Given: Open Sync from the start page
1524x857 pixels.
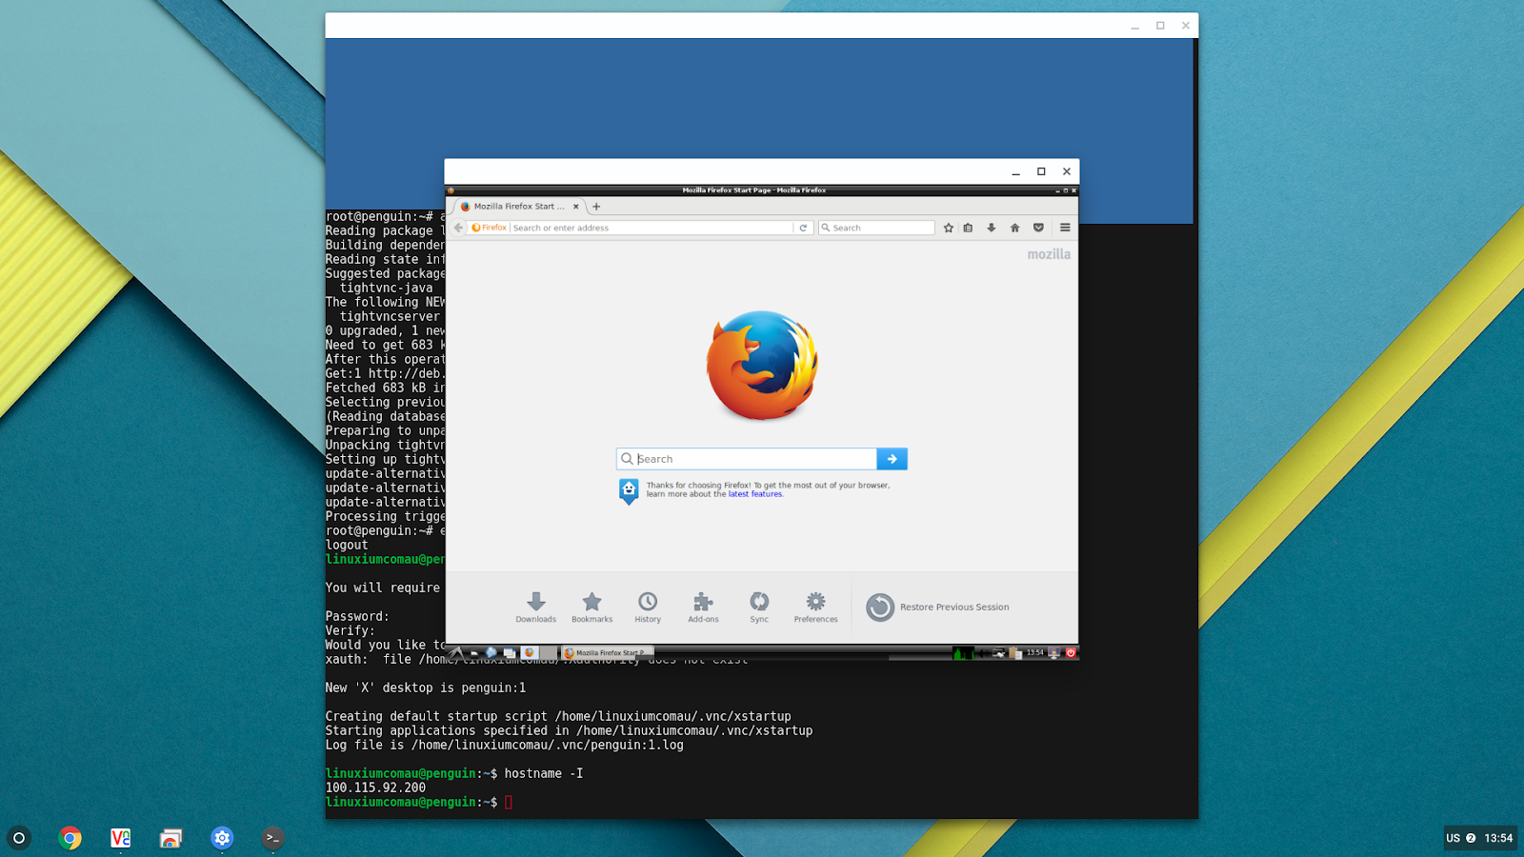Looking at the screenshot, I should [x=759, y=607].
